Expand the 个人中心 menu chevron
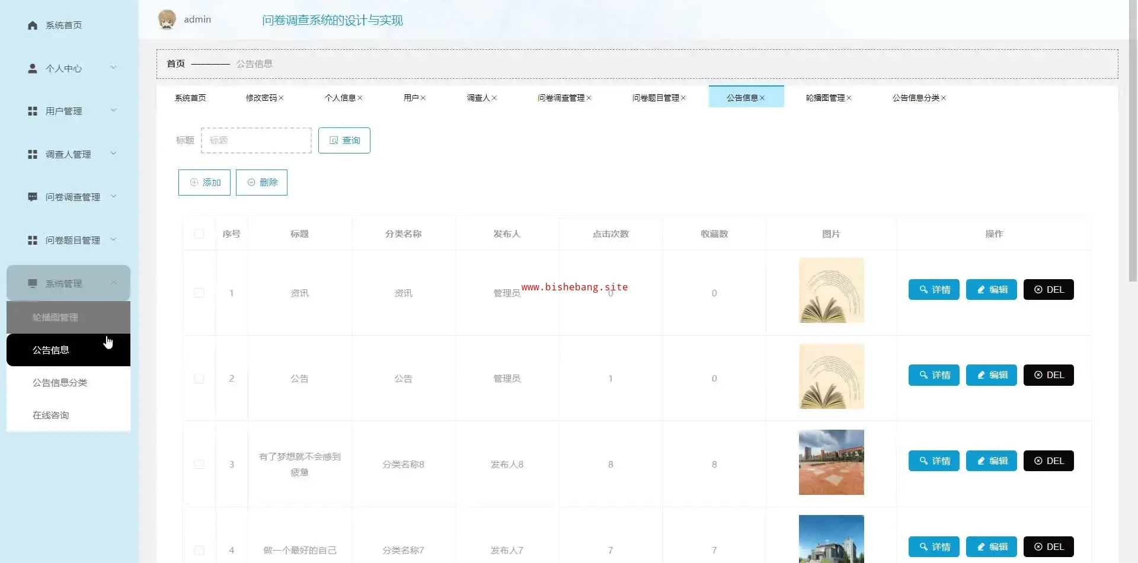Screen dimensions: 1138x563 coord(114,68)
